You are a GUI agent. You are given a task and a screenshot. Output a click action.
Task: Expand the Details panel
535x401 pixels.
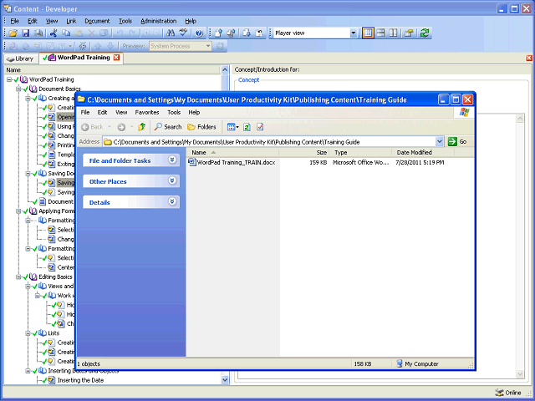(x=172, y=201)
